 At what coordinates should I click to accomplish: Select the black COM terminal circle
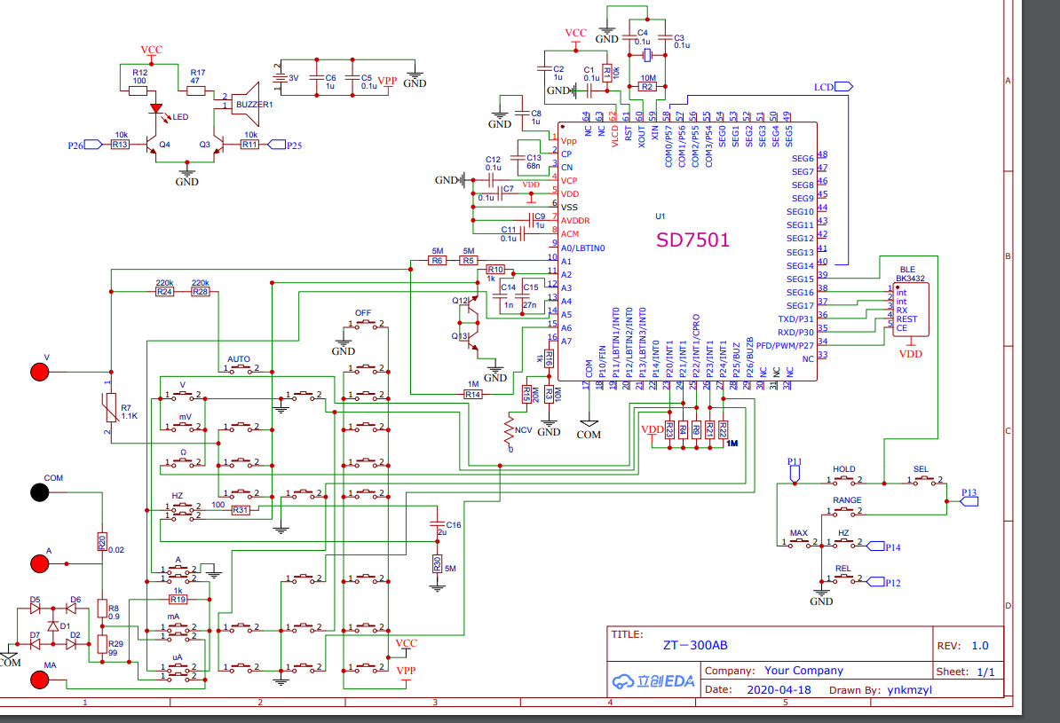pyautogui.click(x=40, y=492)
